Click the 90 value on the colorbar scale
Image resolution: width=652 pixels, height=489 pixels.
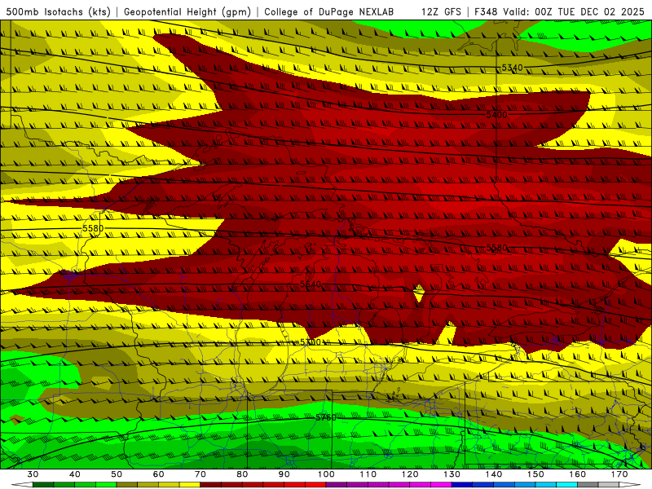point(284,474)
